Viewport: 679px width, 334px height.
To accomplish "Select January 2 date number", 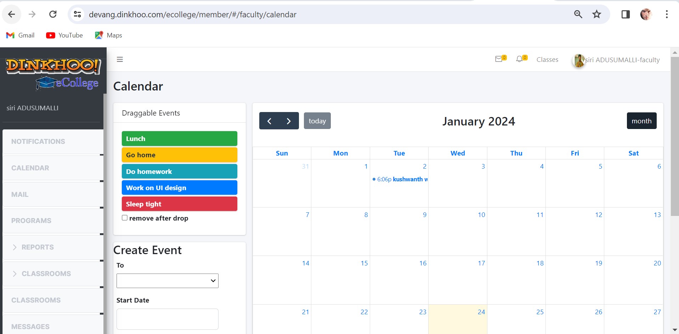I will point(425,166).
